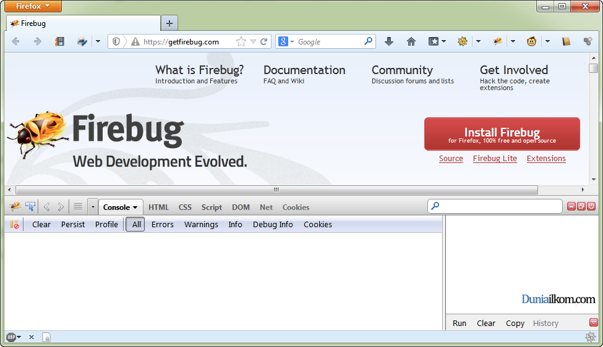The width and height of the screenshot is (603, 347).
Task: Open a new tab with the plus button
Action: tap(169, 23)
